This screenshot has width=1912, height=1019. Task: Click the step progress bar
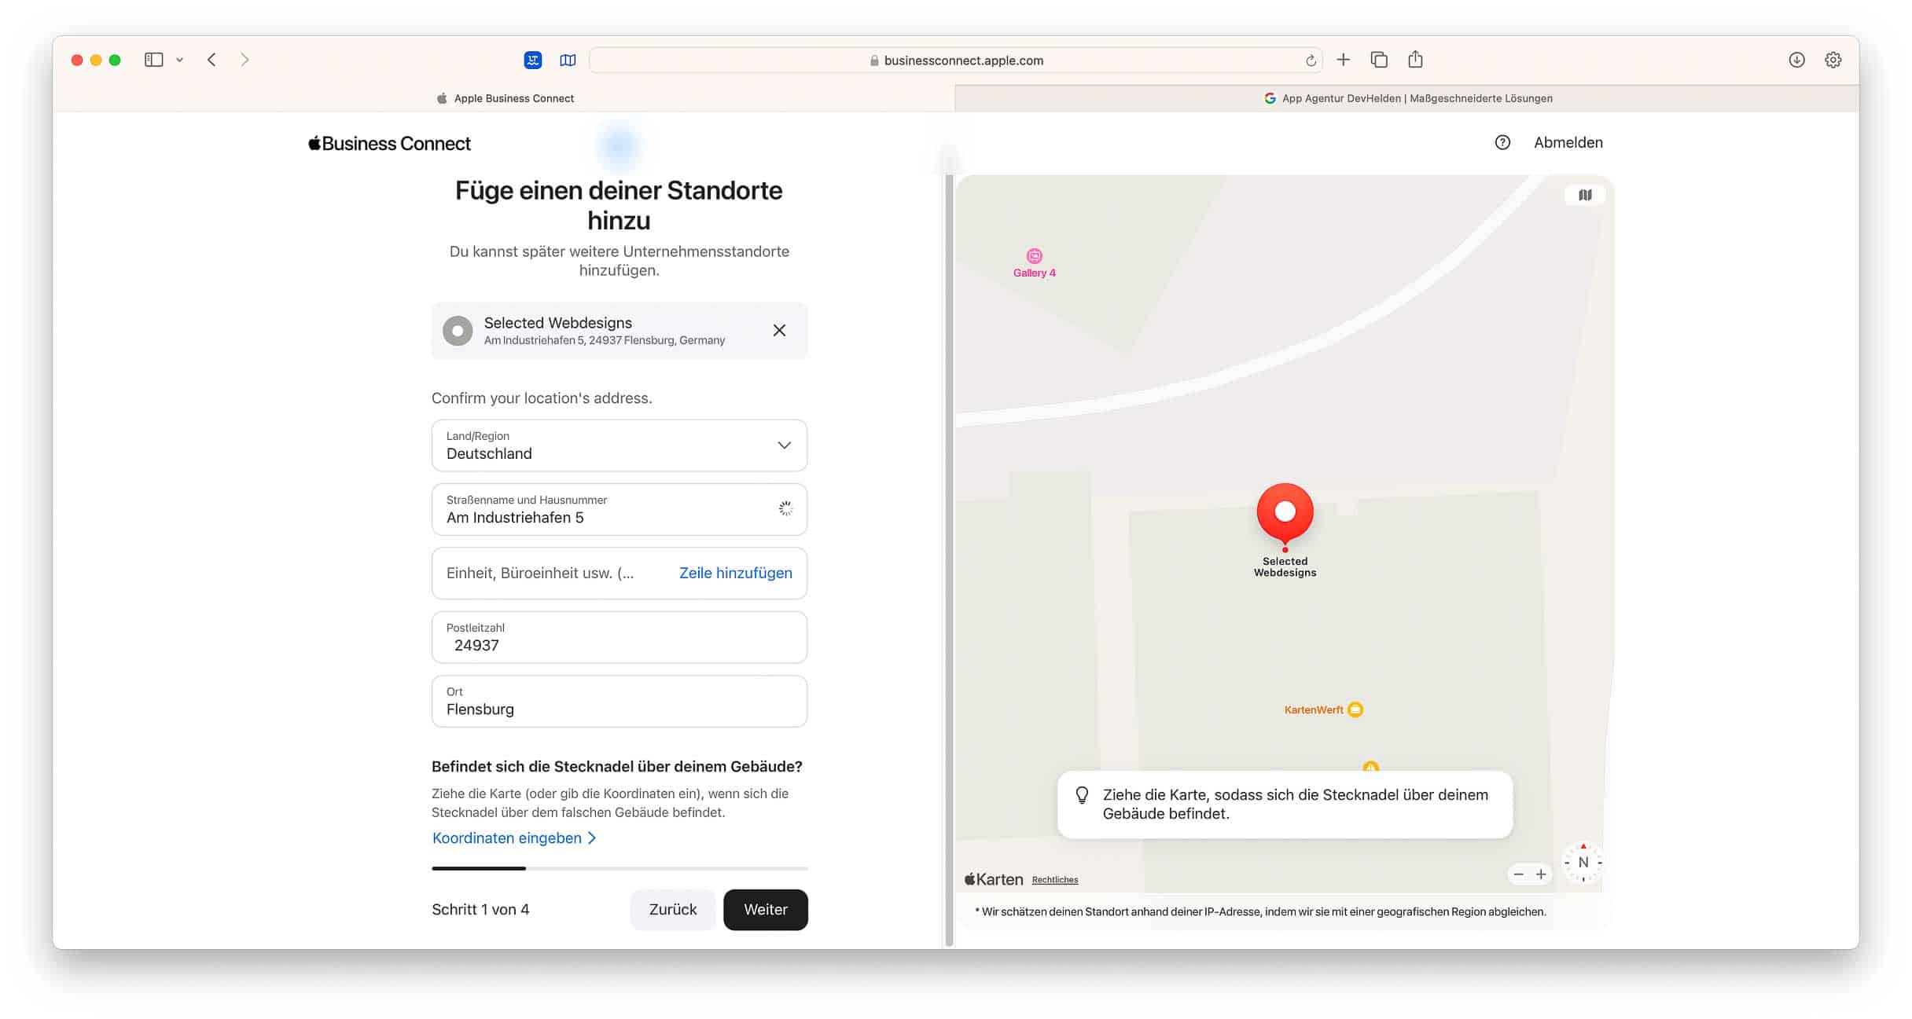click(x=620, y=868)
